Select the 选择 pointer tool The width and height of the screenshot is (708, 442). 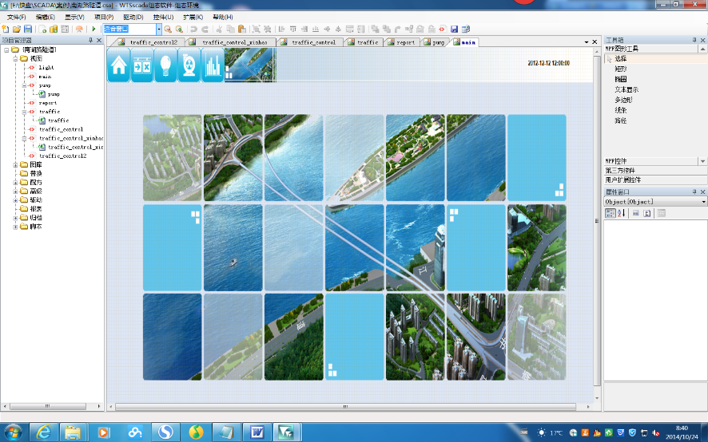tap(620, 58)
